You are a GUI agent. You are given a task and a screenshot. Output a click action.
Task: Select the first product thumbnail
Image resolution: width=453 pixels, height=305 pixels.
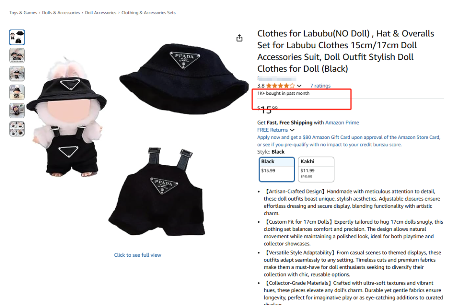pos(17,37)
